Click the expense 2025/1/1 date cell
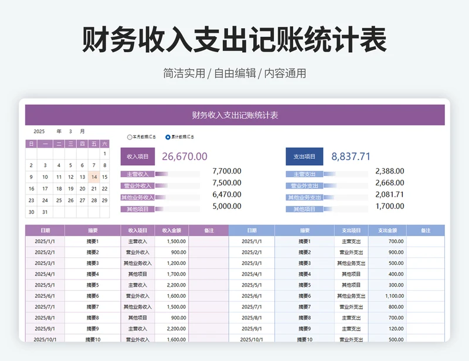Image resolution: width=469 pixels, height=361 pixels. (x=252, y=241)
